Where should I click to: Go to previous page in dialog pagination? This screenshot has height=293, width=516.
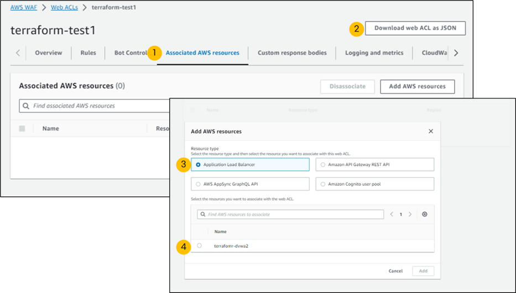[392, 214]
